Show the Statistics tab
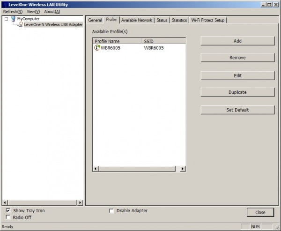Image resolution: width=281 pixels, height=231 pixels. click(179, 20)
